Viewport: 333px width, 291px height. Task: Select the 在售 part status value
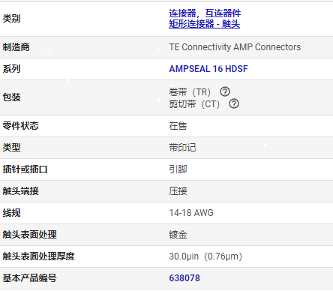178,126
